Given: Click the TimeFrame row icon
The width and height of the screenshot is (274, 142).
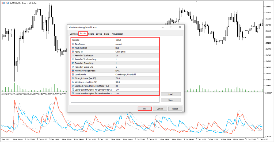Looking at the screenshot, I should click(x=73, y=44).
